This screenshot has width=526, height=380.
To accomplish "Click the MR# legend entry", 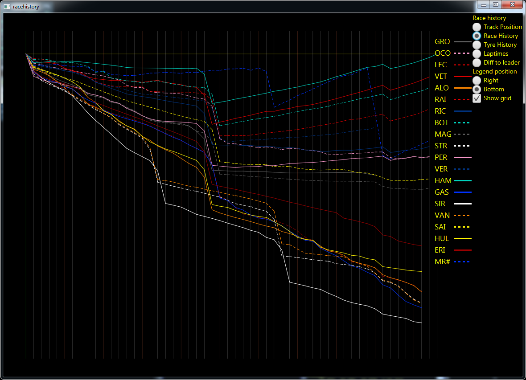I will pos(442,262).
